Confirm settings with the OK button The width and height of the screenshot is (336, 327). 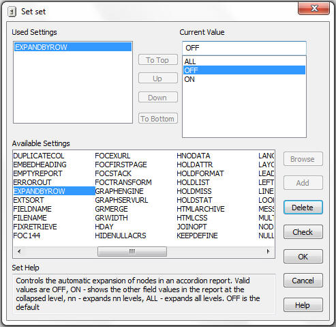303,257
